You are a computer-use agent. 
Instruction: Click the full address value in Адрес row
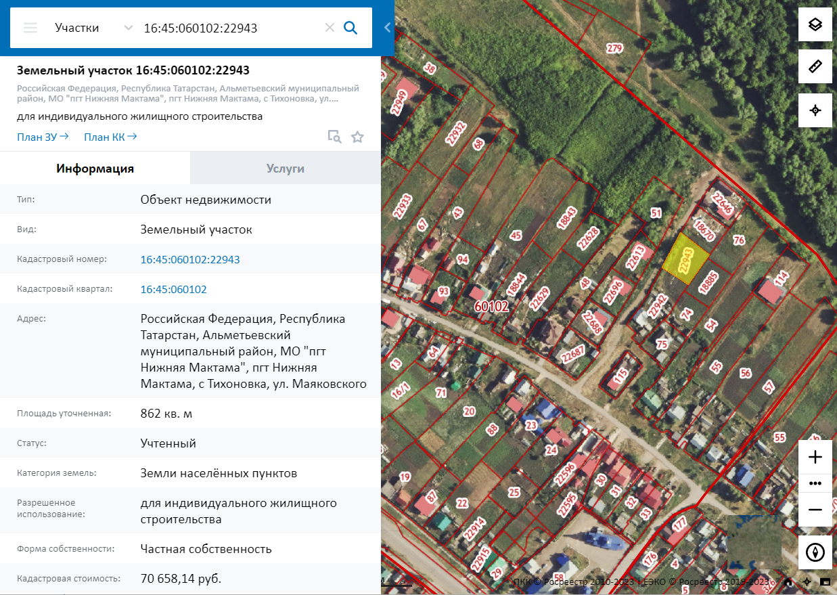[254, 351]
